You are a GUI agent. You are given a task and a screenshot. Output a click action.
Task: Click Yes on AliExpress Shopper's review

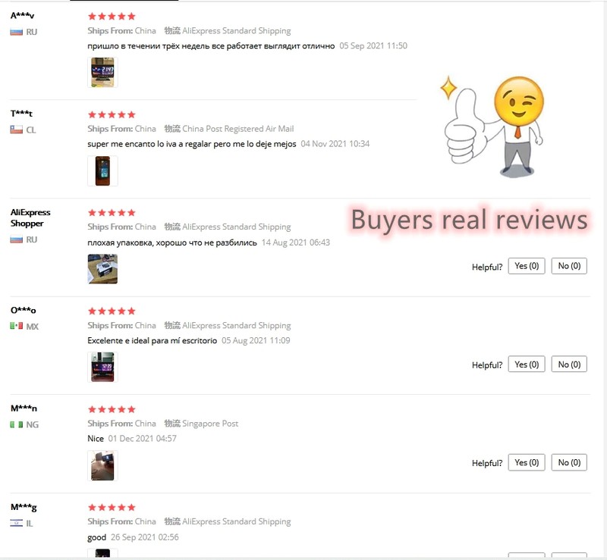[527, 266]
